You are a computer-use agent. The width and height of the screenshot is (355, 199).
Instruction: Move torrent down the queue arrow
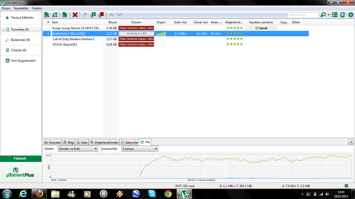tap(119, 15)
